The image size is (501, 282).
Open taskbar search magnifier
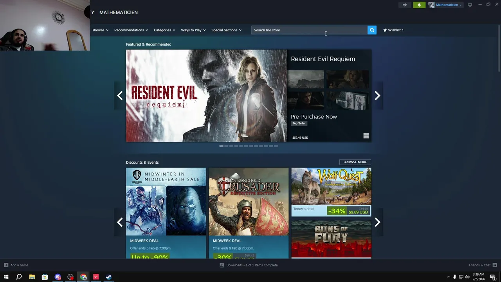click(x=19, y=277)
